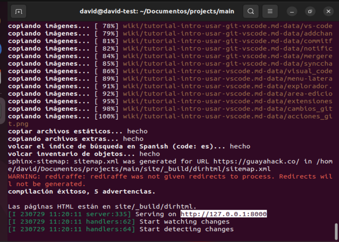Viewport: 339px width, 242px height.
Task: Click 'compilación éxitoso, 5 advertencias.' line
Action: [82, 192]
